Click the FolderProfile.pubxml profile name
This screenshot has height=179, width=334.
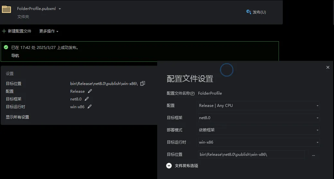(x=36, y=9)
